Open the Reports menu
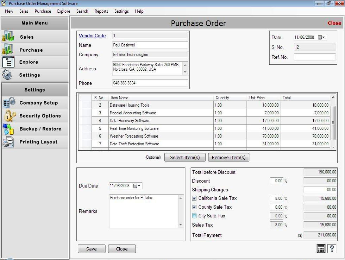 click(101, 11)
